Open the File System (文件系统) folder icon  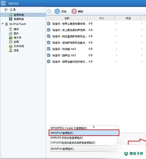pos(11,46)
